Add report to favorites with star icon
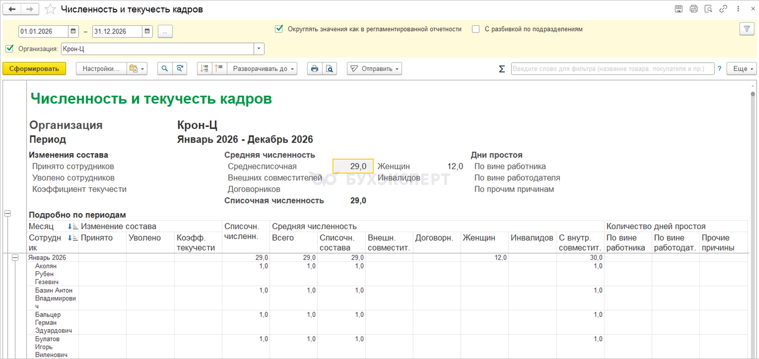 pyautogui.click(x=50, y=9)
